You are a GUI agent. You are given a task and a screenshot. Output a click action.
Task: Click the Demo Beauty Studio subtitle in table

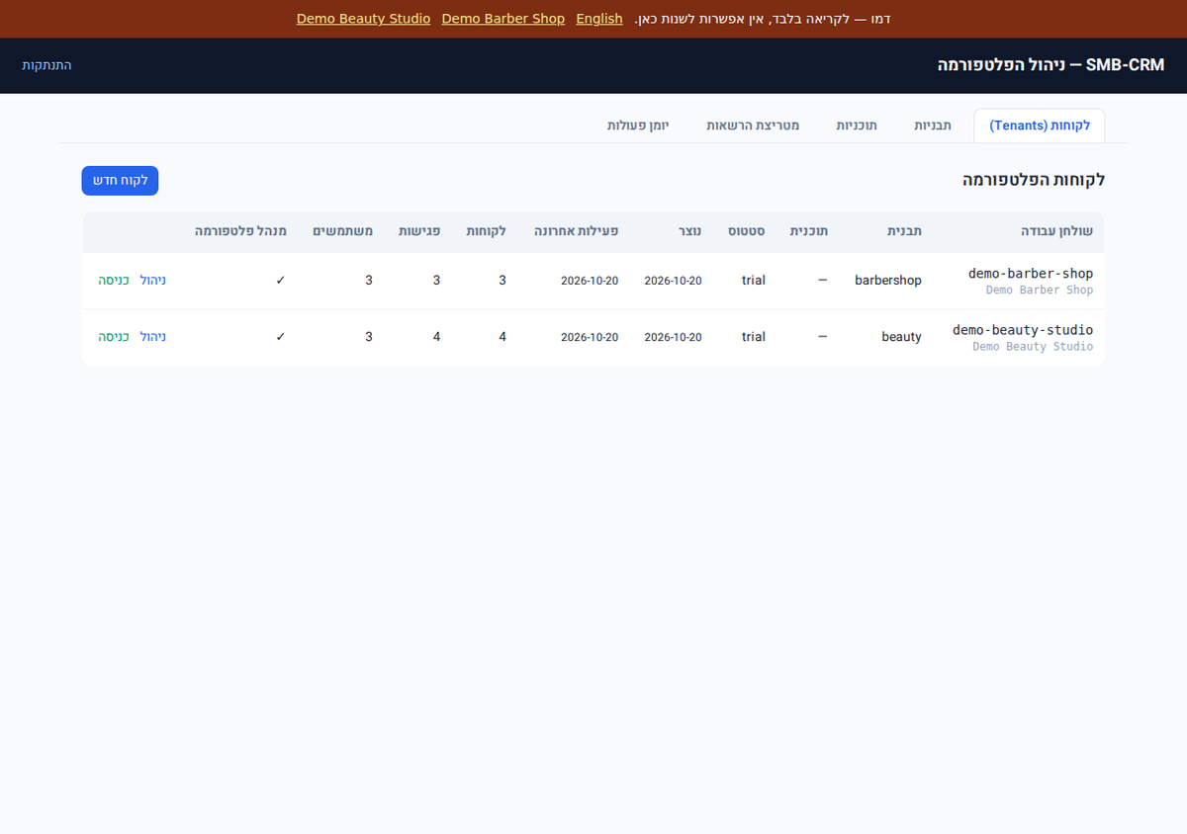1033,346
